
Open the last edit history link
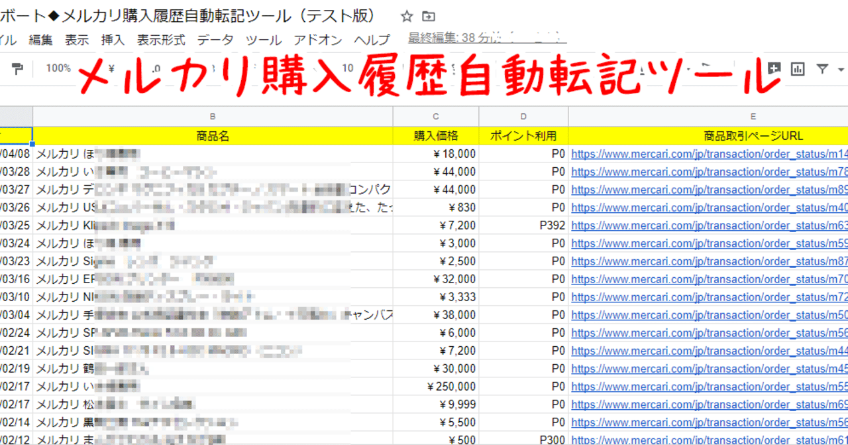[487, 38]
